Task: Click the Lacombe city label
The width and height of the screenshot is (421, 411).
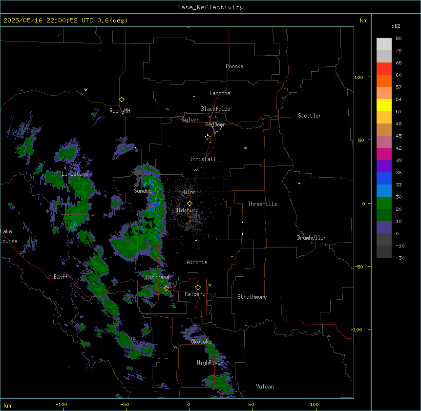Action: click(220, 93)
